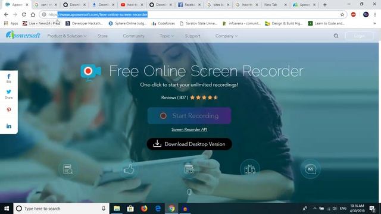The image size is (381, 214).
Task: Switch to the Facebook tab
Action: (x=189, y=5)
